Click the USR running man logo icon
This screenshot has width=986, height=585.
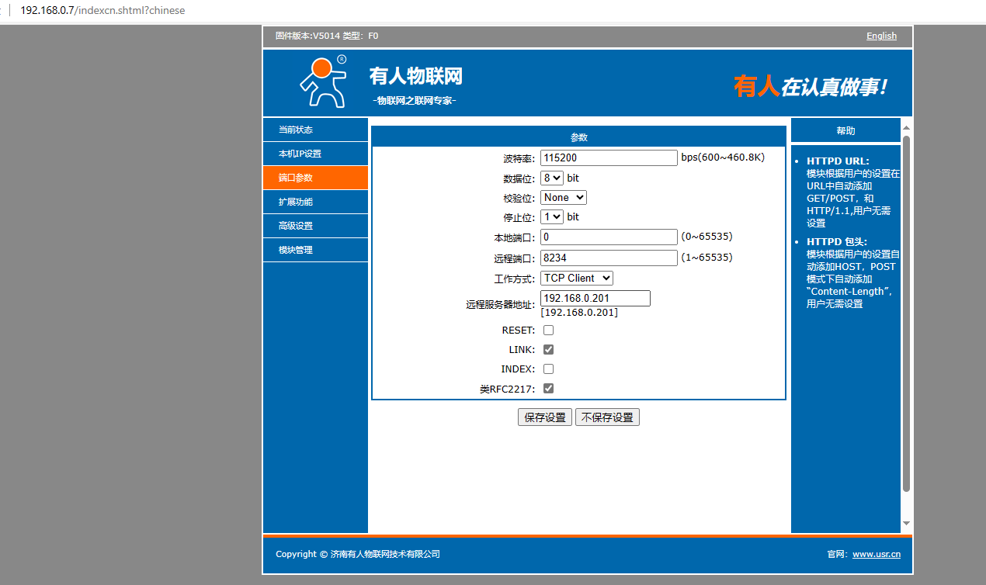323,81
